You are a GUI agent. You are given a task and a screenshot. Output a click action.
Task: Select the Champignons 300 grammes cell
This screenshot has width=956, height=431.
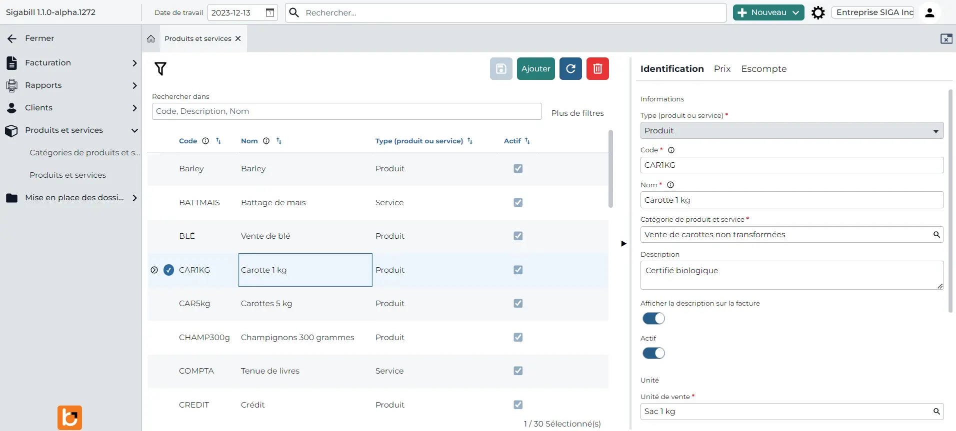point(305,338)
